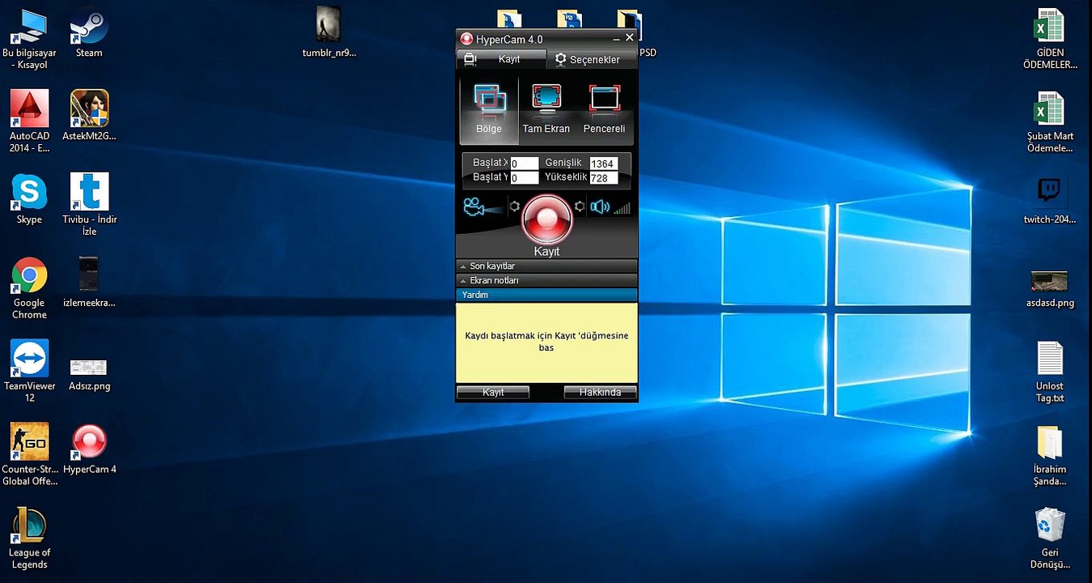1092x583 pixels.
Task: Adjust the audio volume level bars
Action: [622, 209]
